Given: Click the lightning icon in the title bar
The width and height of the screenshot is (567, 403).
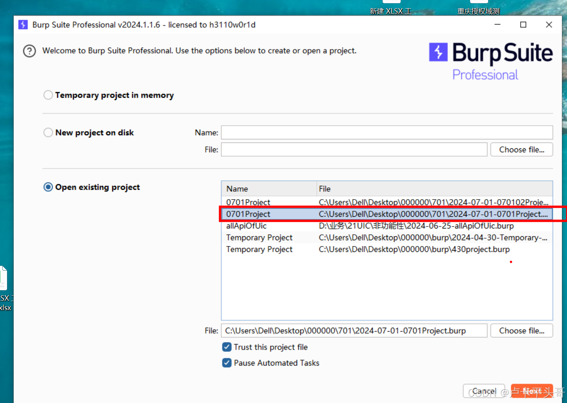Looking at the screenshot, I should [x=23, y=25].
